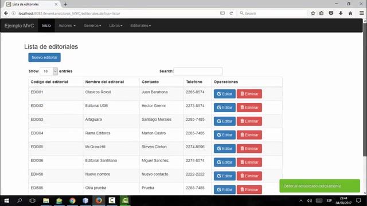Viewport: 367px width, 206px height.
Task: Edit the McGraw-Hill editorial
Action: 225,149
